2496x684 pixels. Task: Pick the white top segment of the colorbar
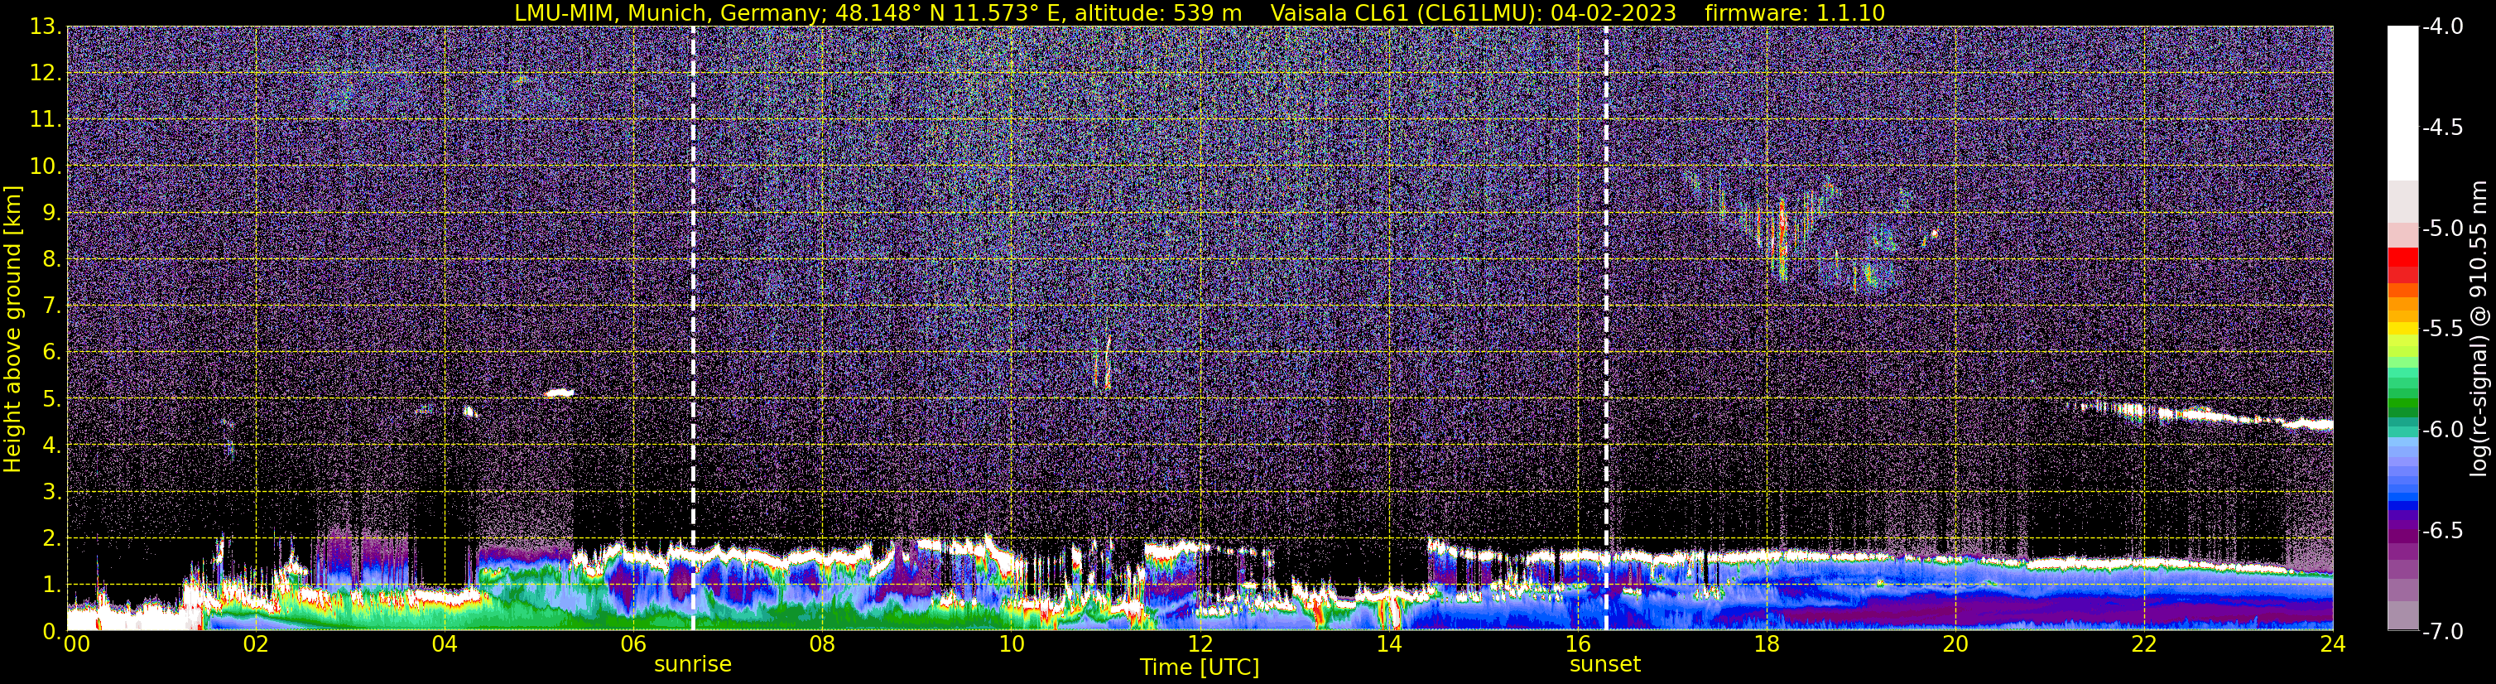[2403, 102]
